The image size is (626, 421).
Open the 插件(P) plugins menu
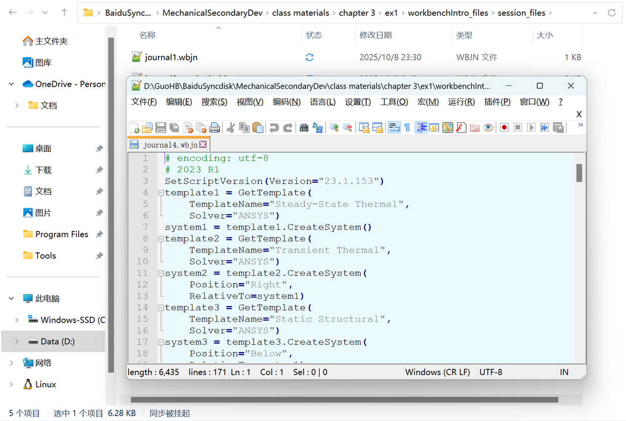[497, 102]
